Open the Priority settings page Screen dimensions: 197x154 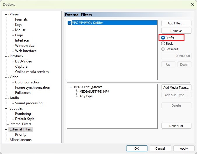pyautogui.click(x=21, y=135)
